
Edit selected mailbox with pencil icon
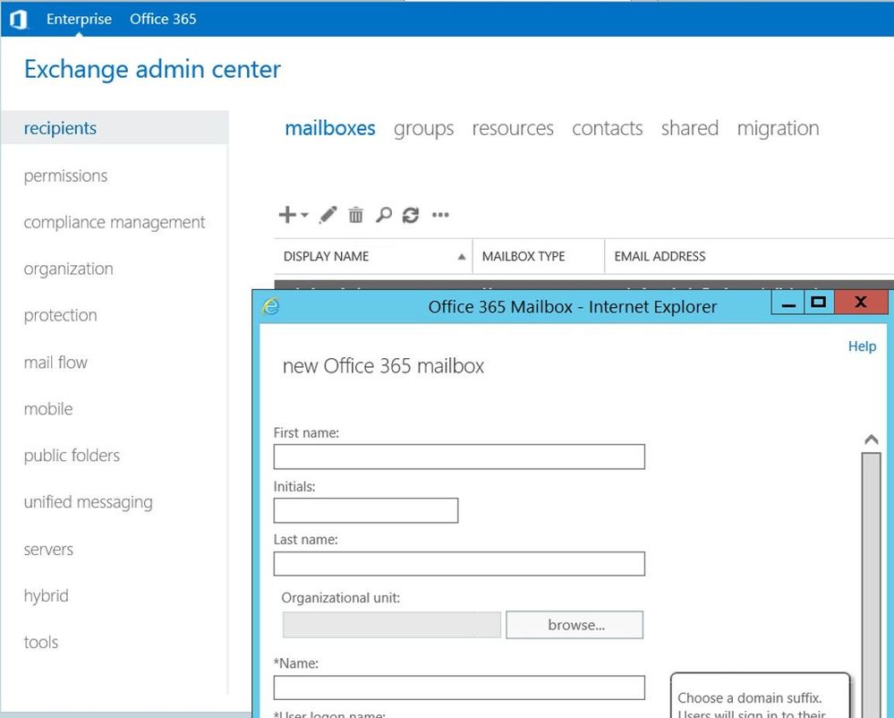[x=328, y=215]
